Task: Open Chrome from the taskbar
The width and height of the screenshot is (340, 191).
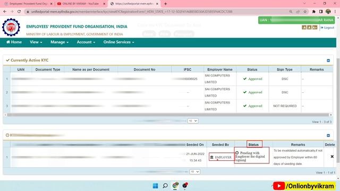Action: [x=175, y=185]
